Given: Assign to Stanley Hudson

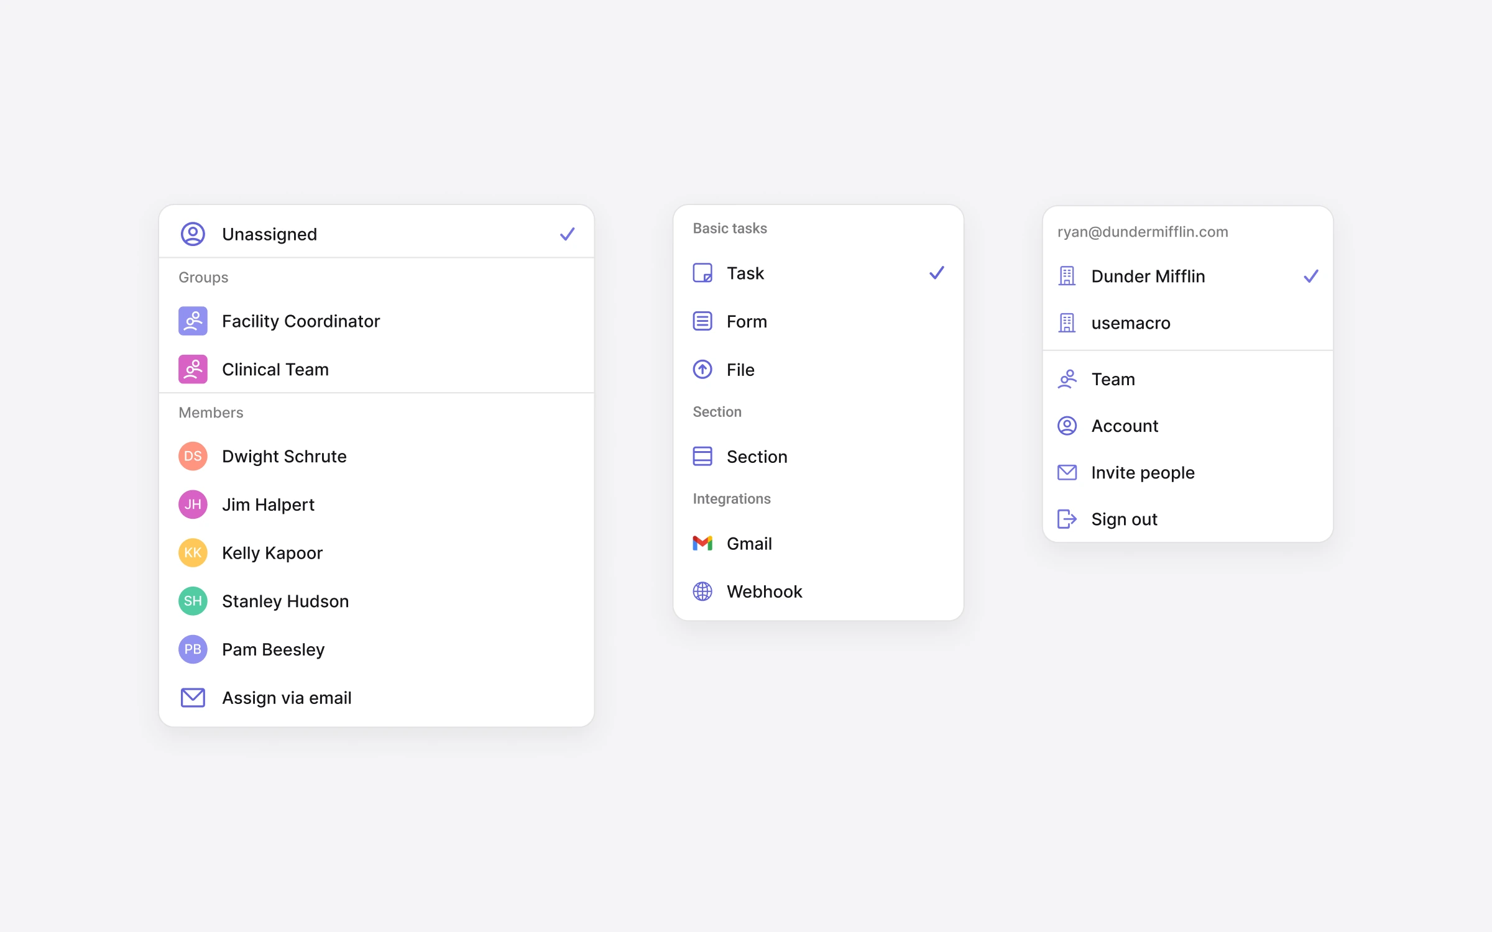Looking at the screenshot, I should pos(377,601).
